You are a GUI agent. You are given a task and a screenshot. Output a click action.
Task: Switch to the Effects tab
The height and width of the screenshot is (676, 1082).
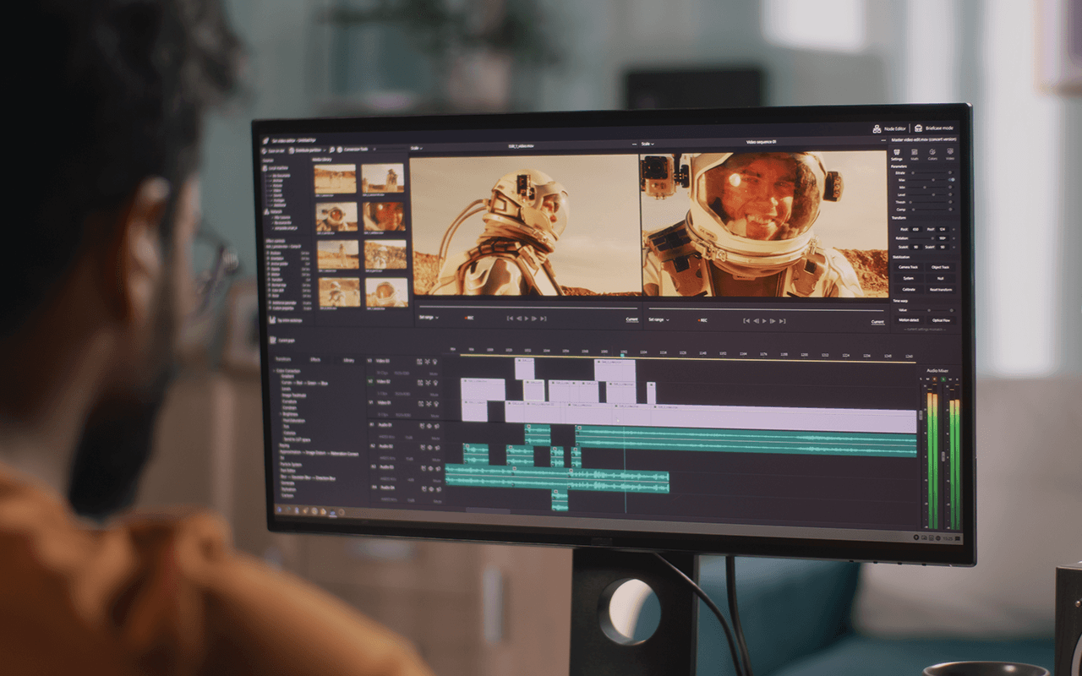click(315, 359)
